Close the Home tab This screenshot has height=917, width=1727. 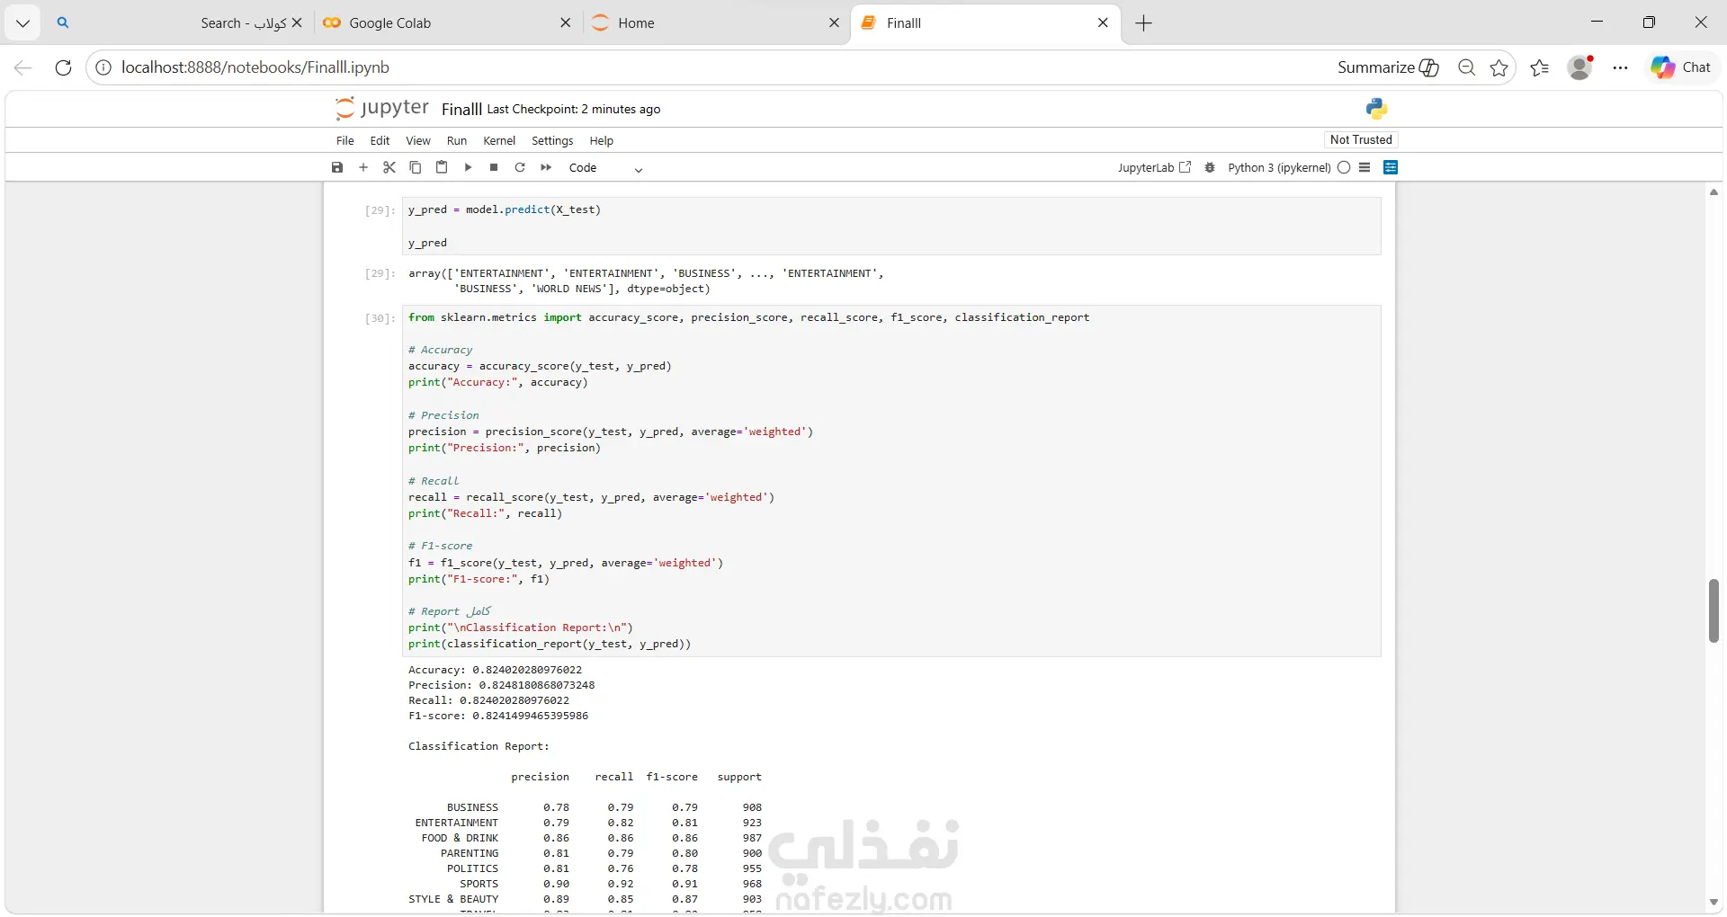(835, 23)
